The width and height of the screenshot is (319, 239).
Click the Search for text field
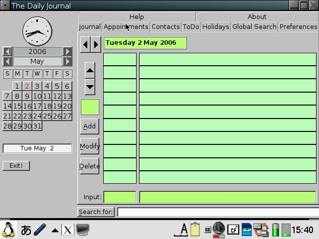tap(217, 212)
